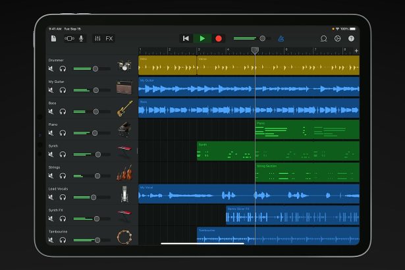Solo the Strings track headphones icon
Screen dimensions: 405x270
point(63,176)
